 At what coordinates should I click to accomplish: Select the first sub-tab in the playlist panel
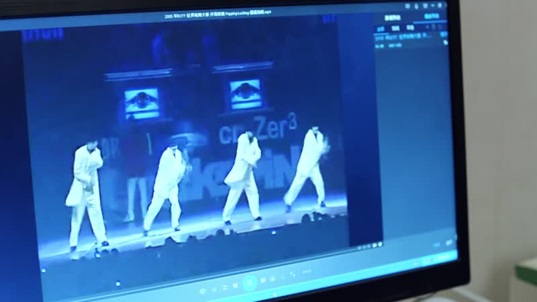pos(379,28)
